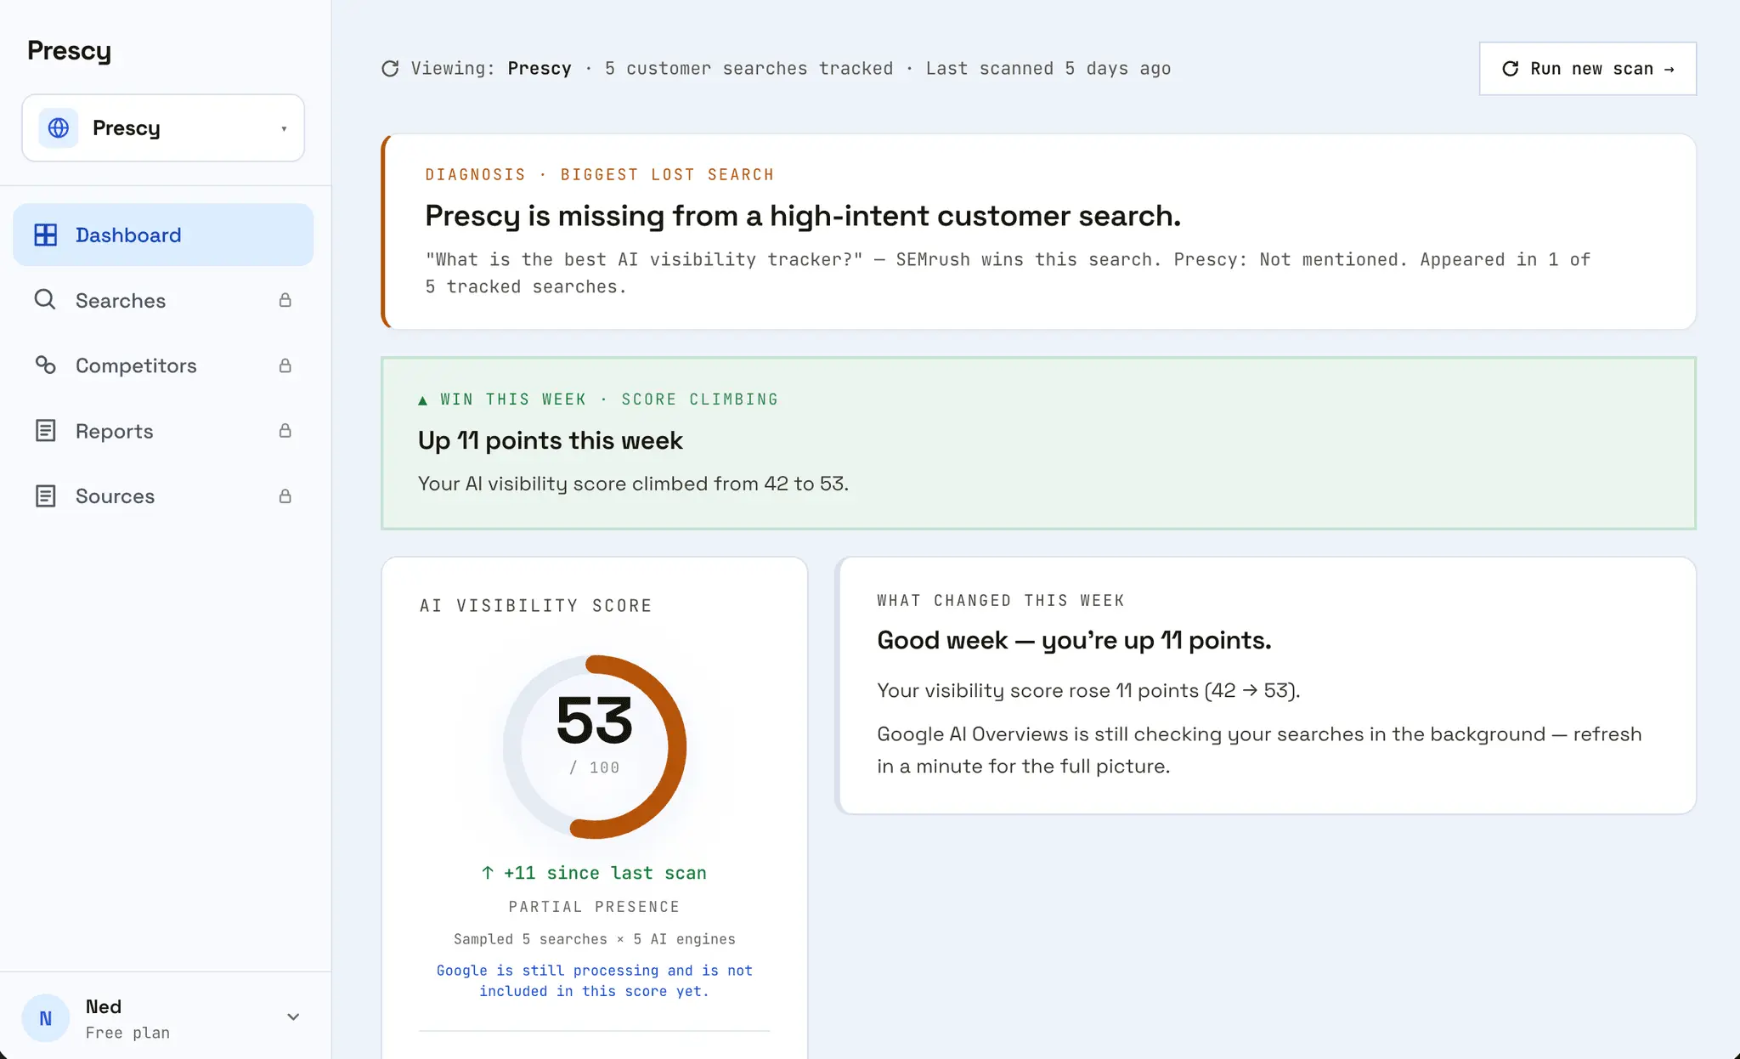This screenshot has width=1740, height=1059.
Task: Click the lock icon beside Sources
Action: [285, 496]
